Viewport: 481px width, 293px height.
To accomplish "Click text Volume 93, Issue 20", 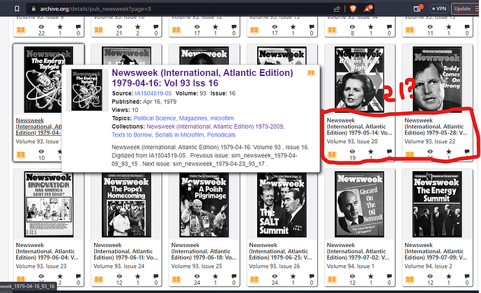I will (352, 141).
